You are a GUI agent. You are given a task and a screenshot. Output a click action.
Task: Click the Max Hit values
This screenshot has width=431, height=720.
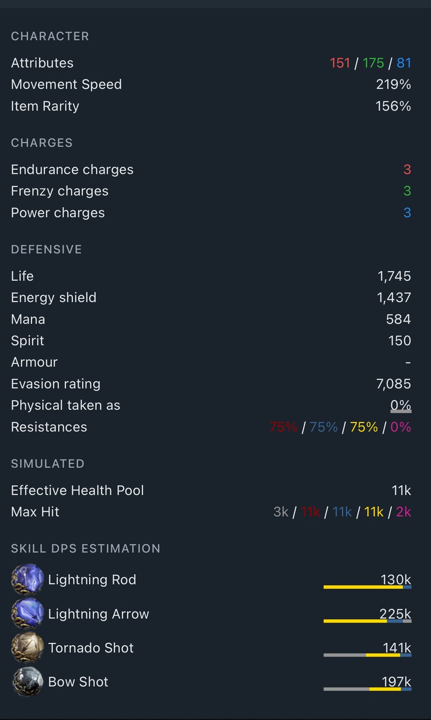coord(342,512)
